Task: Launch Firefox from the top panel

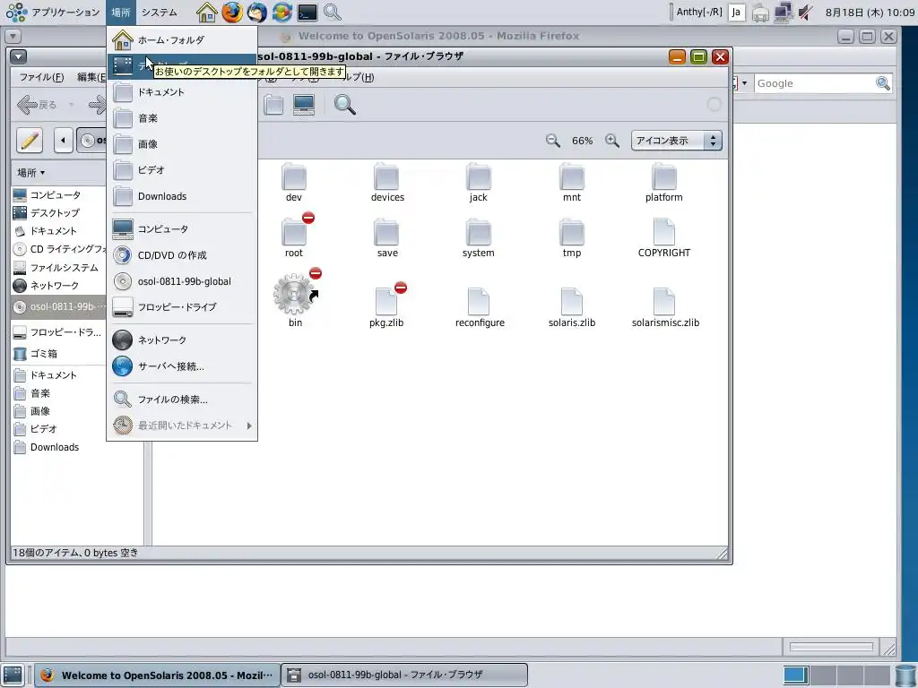Action: [x=232, y=12]
